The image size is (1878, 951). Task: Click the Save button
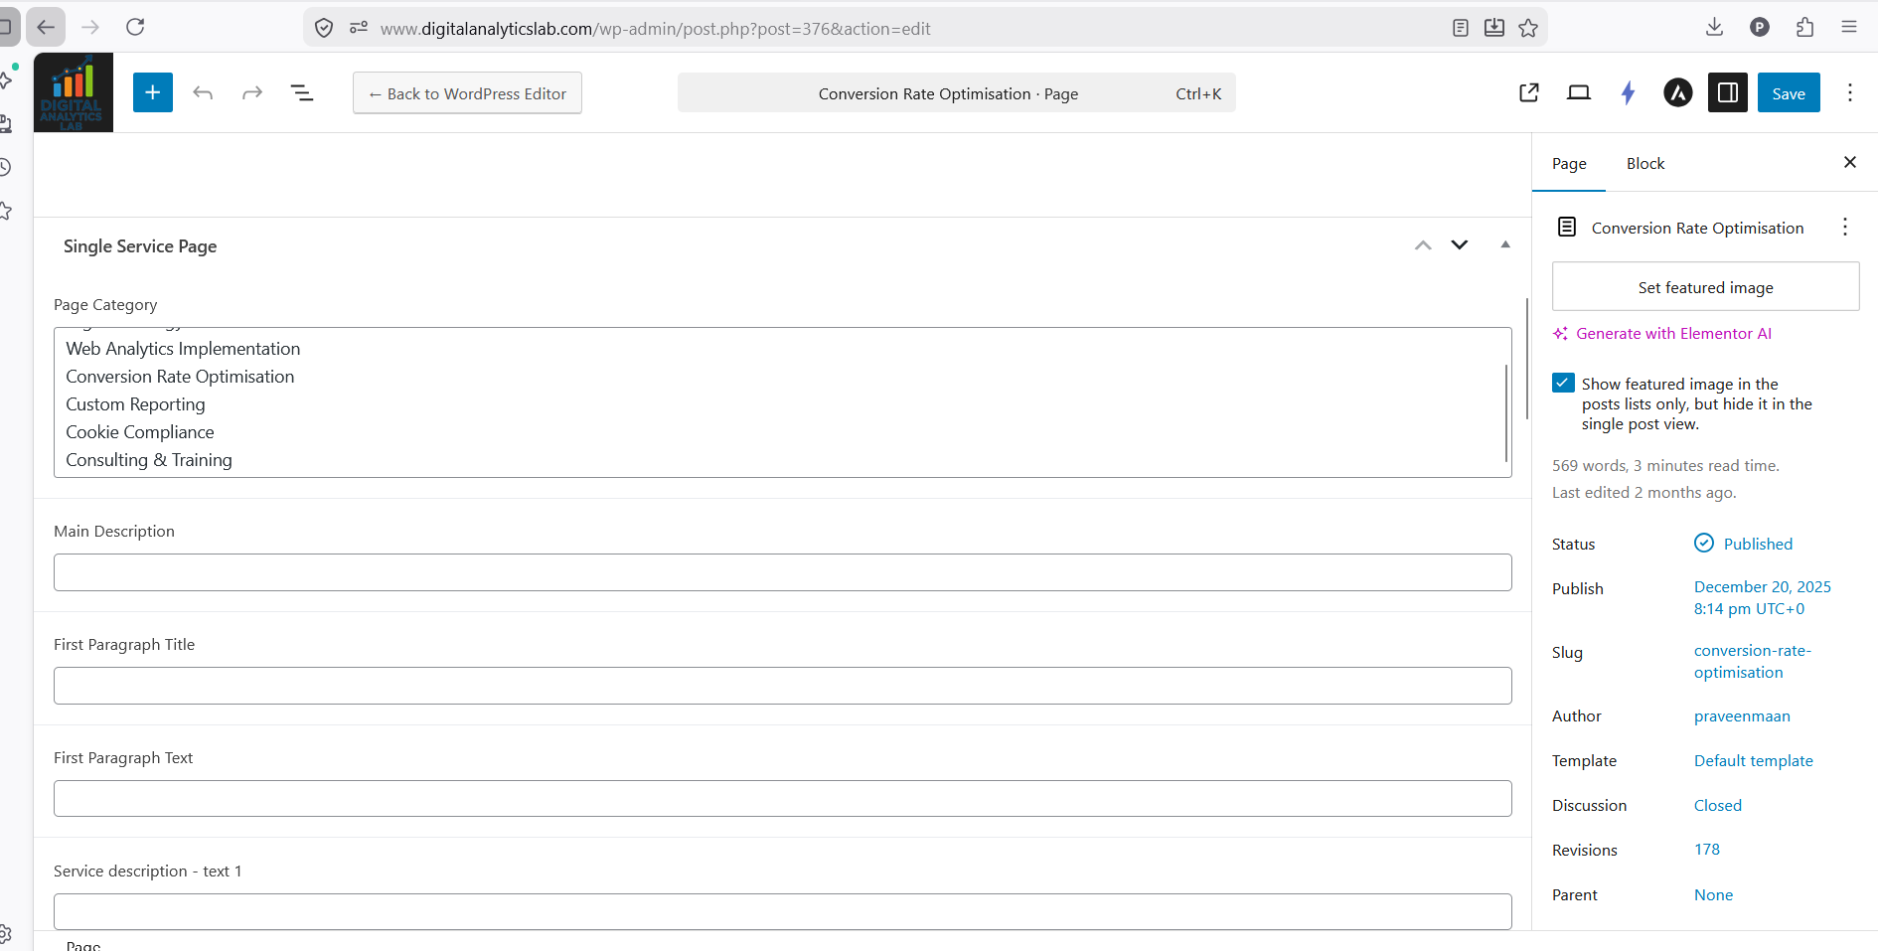tap(1788, 92)
